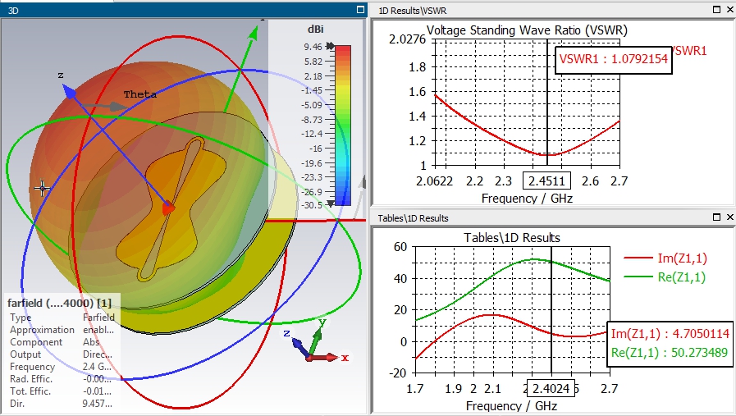Click the 9.46 maximum scale value
Image resolution: width=736 pixels, height=416 pixels.
tap(313, 47)
